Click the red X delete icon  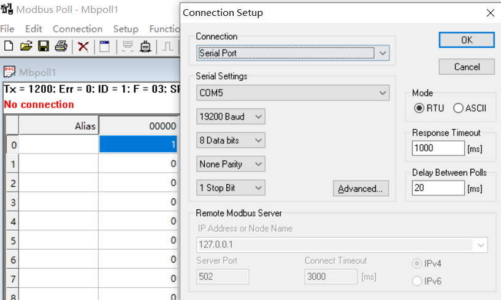[83, 47]
